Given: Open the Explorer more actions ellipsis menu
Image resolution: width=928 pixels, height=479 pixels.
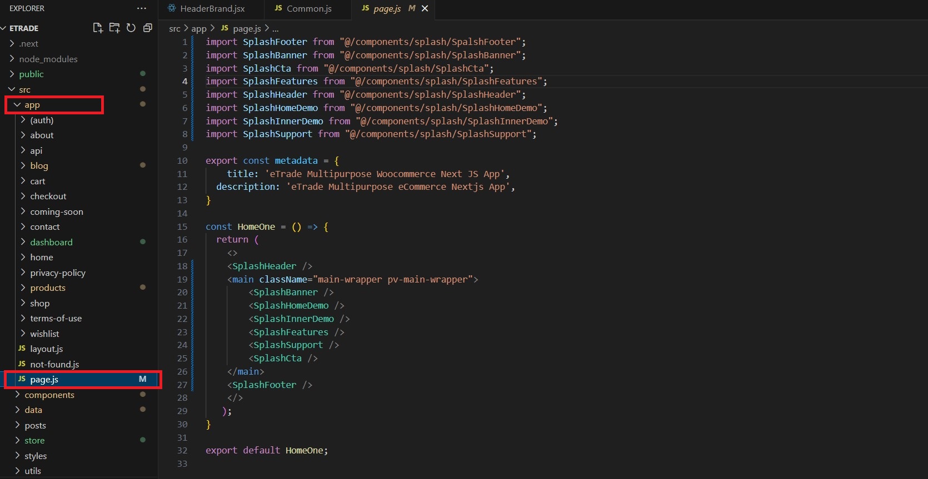Looking at the screenshot, I should point(142,8).
